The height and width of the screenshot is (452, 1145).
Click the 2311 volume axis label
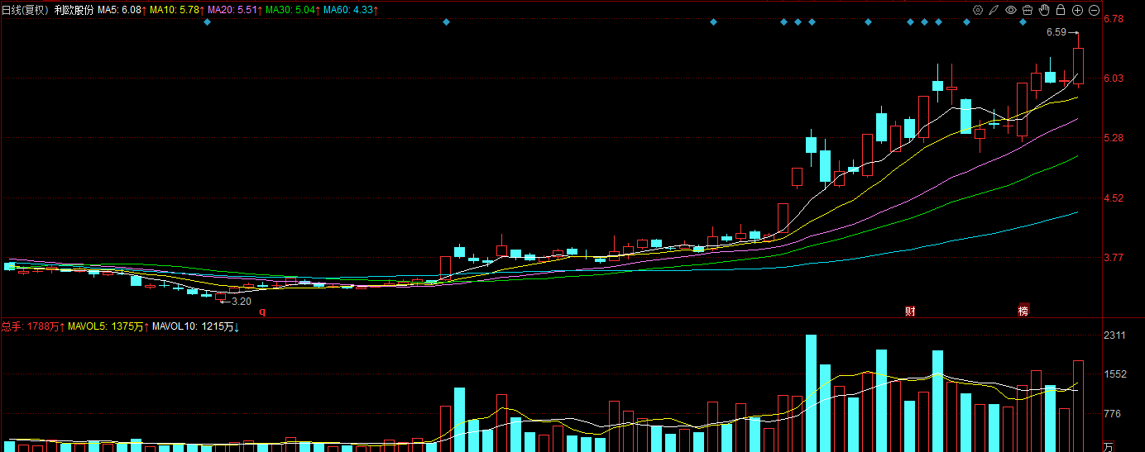[1115, 335]
